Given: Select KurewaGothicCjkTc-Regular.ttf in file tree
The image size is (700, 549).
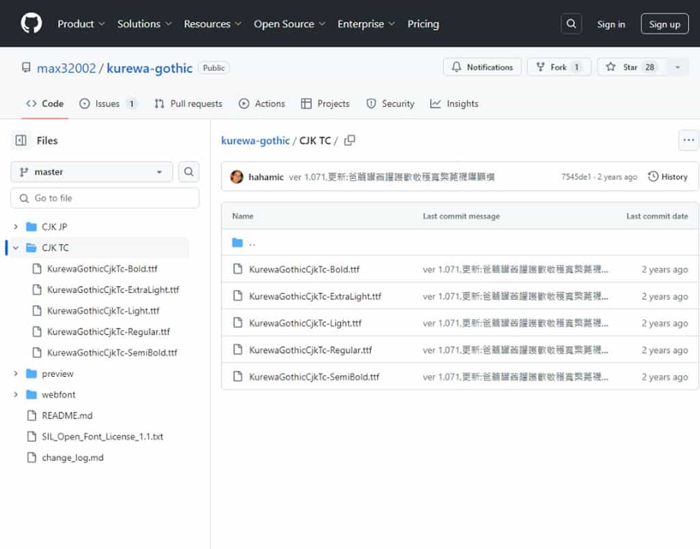Looking at the screenshot, I should coord(109,331).
